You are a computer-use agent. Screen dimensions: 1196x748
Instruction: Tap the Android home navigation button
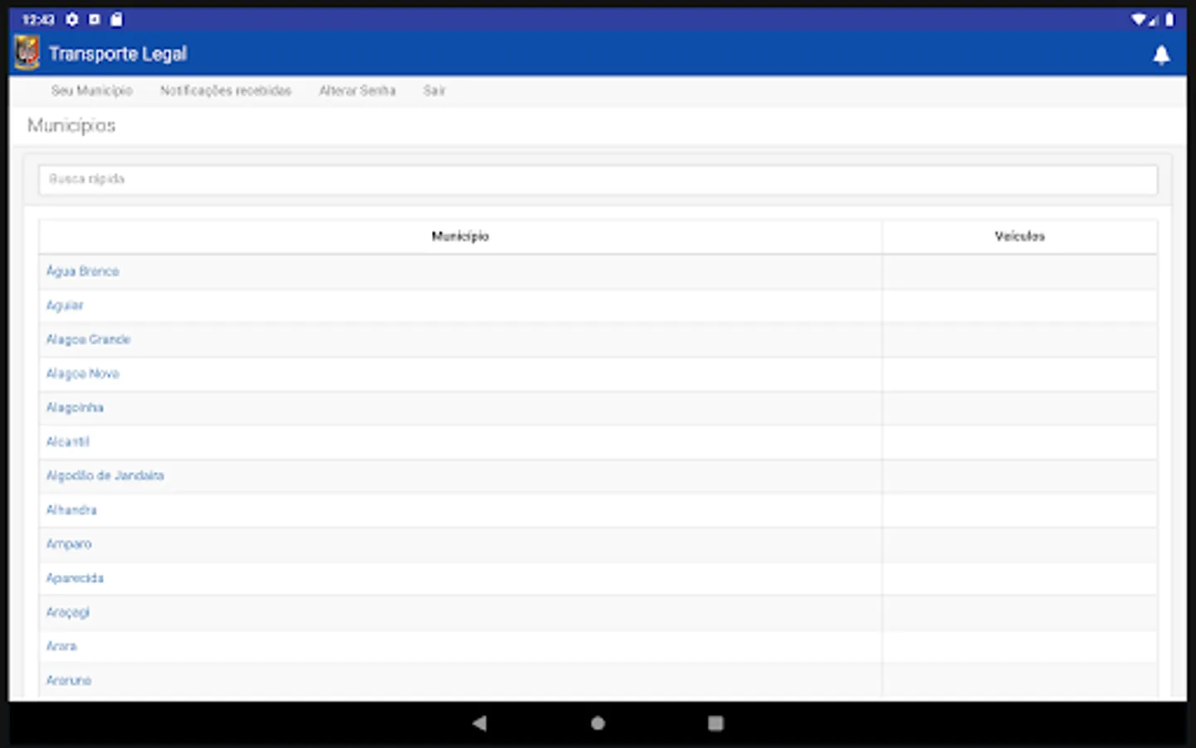click(x=597, y=723)
